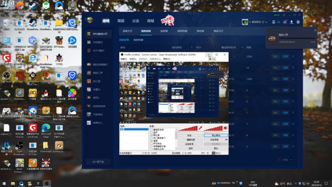Switch to the 商城 tab in the game platform
Screen dimensions: 332x187
pyautogui.click(x=151, y=21)
